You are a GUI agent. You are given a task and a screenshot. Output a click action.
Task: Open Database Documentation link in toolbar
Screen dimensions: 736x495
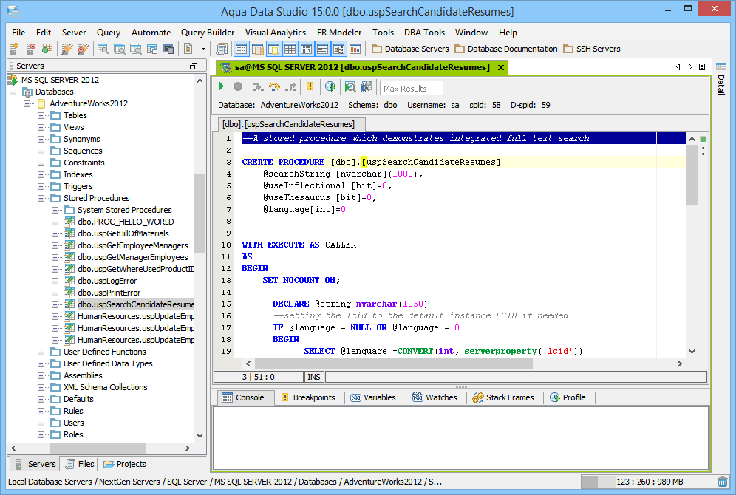(x=505, y=49)
